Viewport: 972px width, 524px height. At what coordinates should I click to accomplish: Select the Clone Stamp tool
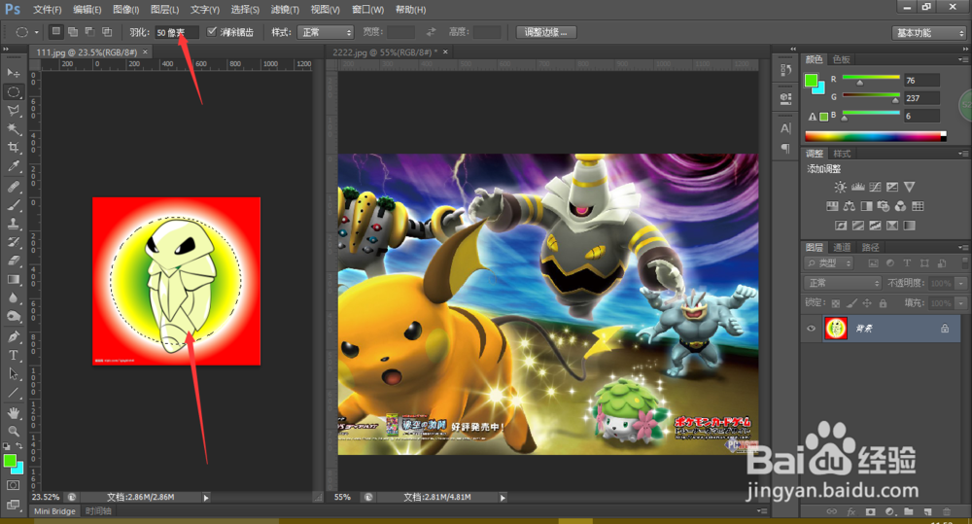13,224
